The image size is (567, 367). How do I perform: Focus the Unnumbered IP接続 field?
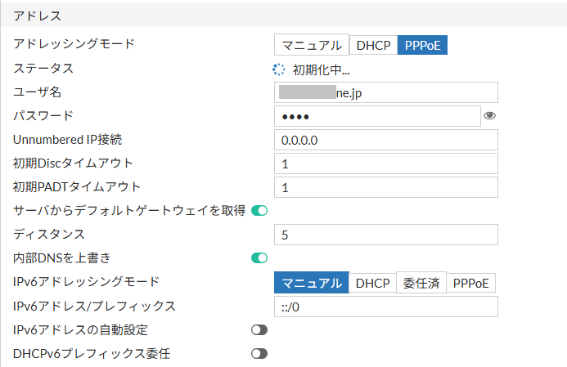(386, 141)
